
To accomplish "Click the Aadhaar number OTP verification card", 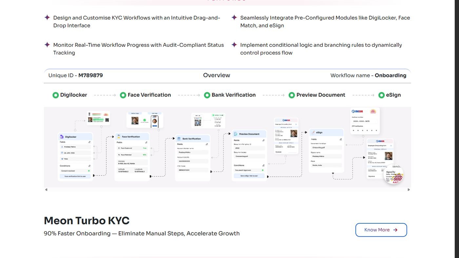I will 365,120.
